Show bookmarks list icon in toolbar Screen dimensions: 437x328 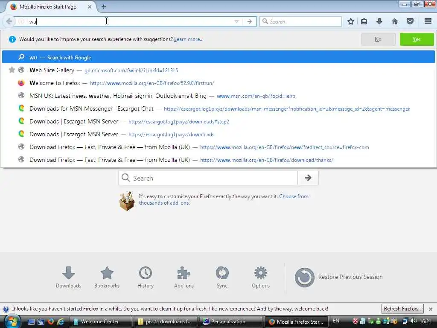[364, 21]
